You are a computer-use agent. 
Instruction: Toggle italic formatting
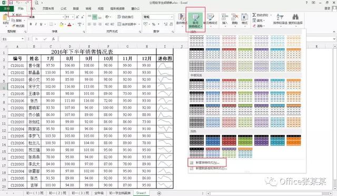36,24
